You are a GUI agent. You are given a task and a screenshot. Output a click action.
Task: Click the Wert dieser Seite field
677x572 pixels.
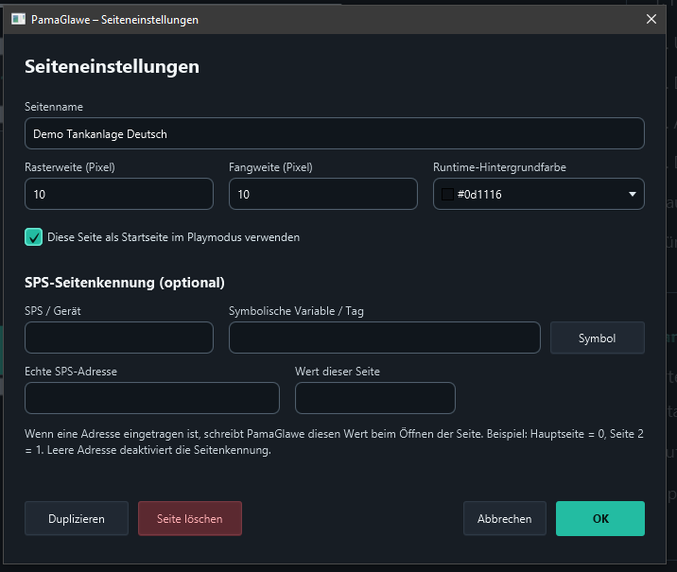point(375,398)
